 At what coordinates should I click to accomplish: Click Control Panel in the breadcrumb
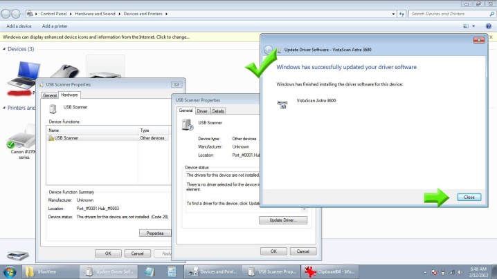53,14
